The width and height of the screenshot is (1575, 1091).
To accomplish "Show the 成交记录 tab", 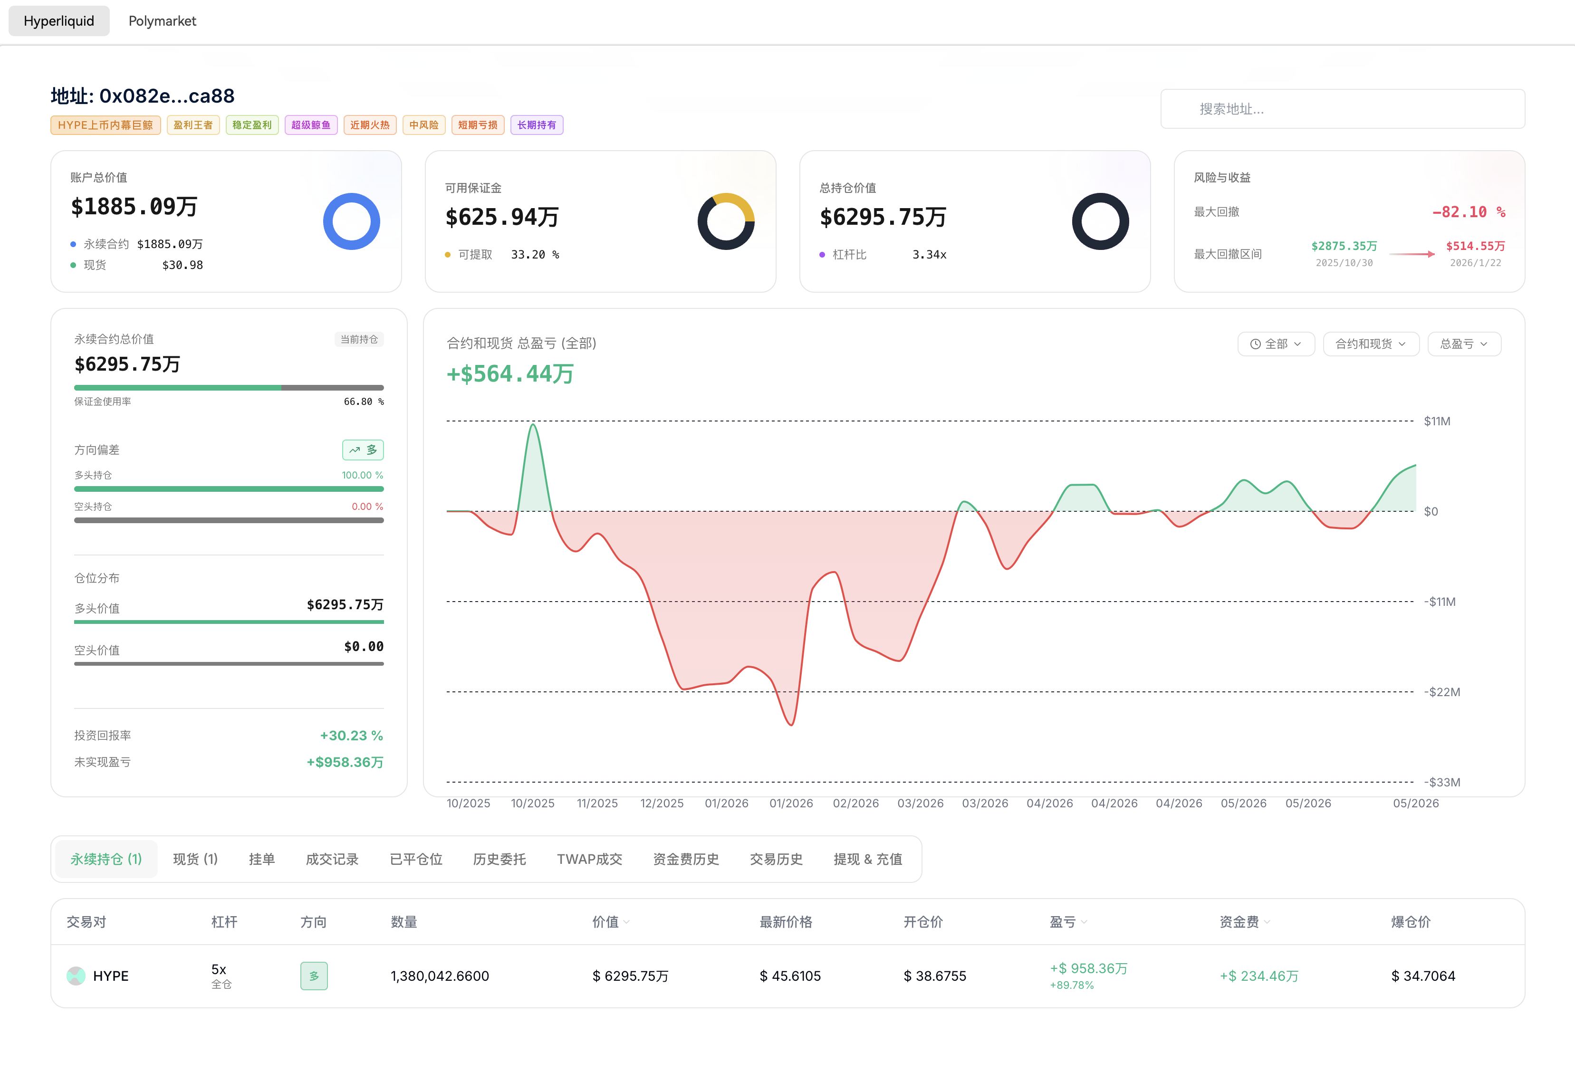I will [x=332, y=859].
